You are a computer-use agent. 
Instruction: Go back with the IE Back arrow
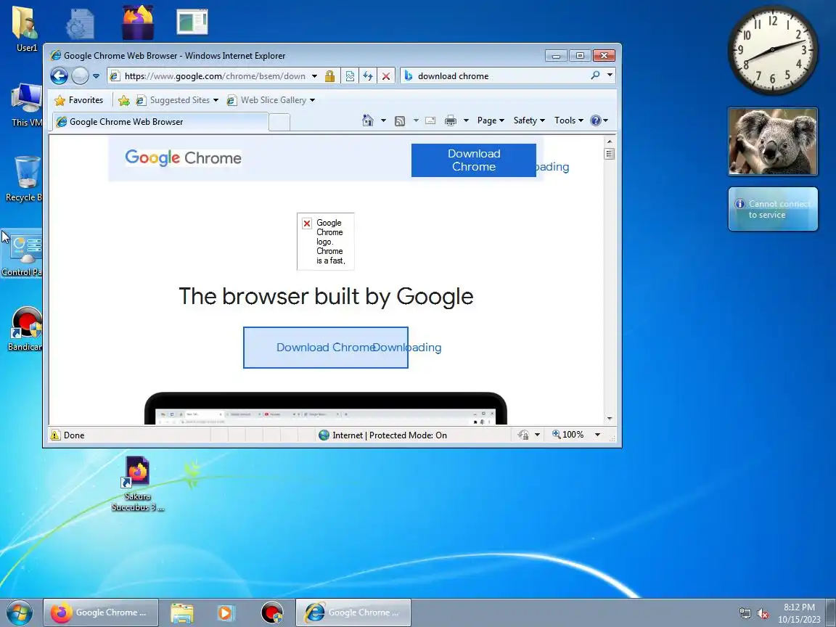(x=60, y=75)
